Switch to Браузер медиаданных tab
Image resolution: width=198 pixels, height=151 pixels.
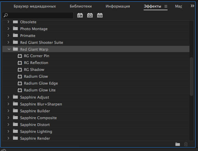[35, 6]
